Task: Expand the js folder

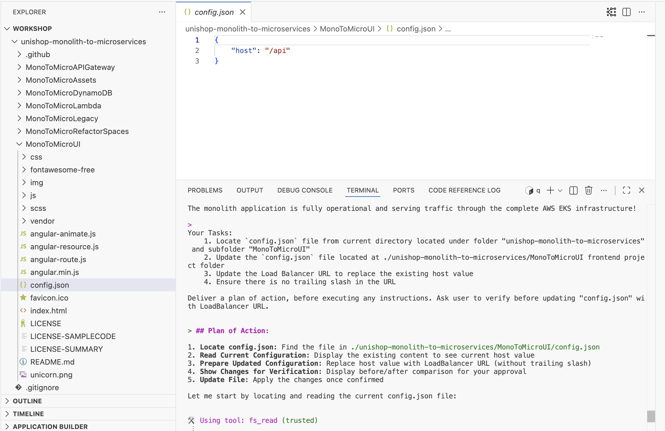Action: click(88, 195)
